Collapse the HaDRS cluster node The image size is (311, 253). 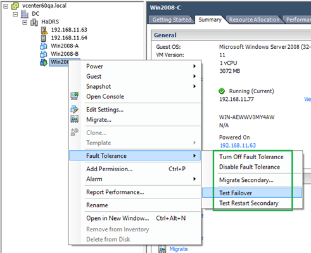[x=25, y=22]
